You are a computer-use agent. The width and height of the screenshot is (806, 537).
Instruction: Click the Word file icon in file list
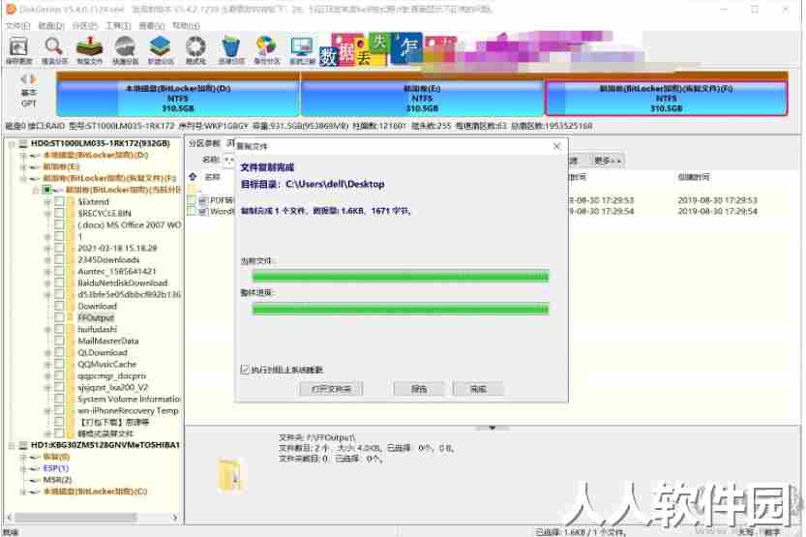203,211
